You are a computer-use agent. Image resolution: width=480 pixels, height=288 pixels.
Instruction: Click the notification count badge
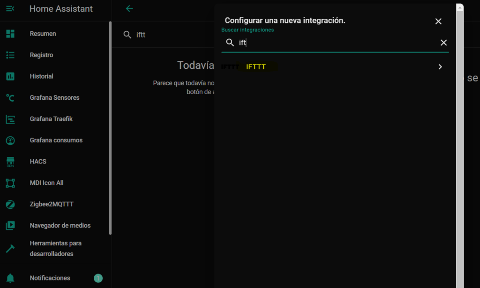tap(98, 278)
